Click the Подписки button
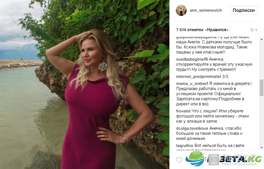The image size is (264, 169). [x=244, y=10]
